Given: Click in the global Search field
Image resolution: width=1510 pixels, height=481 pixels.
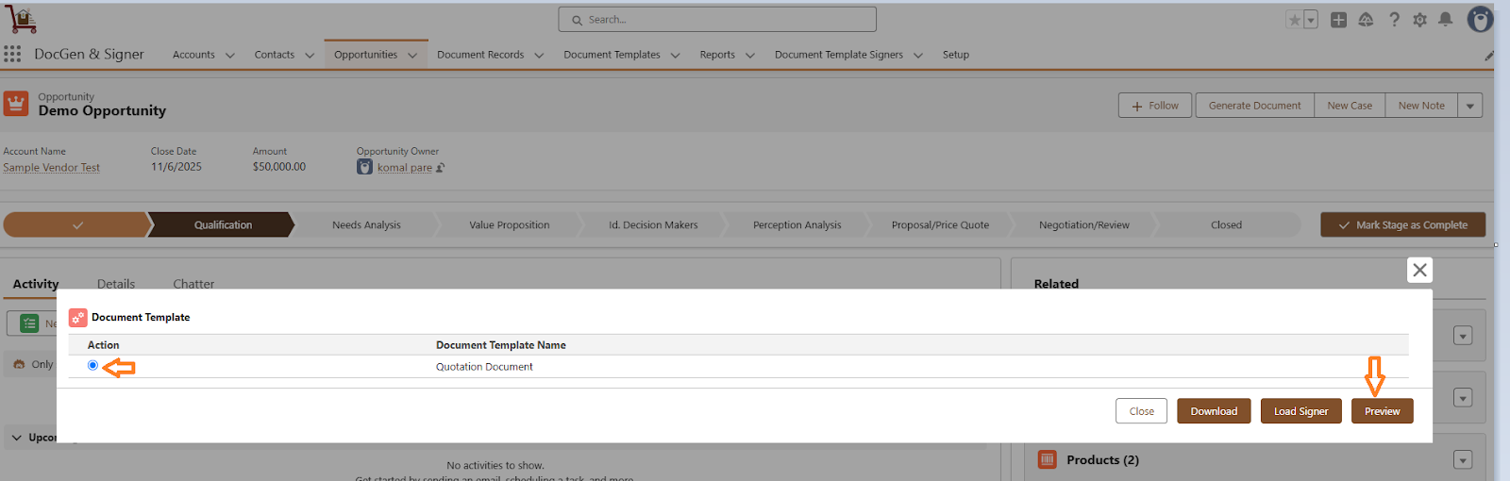Looking at the screenshot, I should (x=717, y=20).
